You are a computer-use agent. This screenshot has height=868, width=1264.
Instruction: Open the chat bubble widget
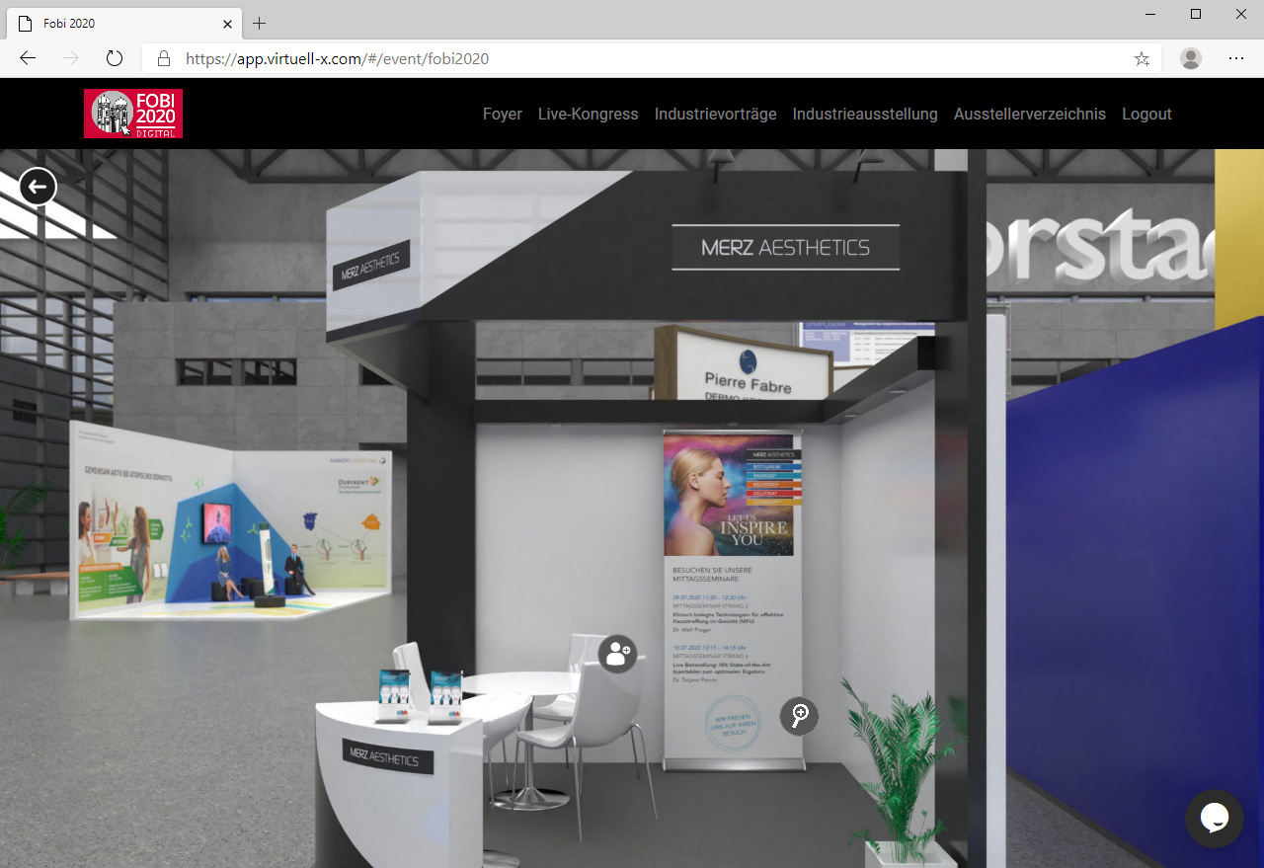pyautogui.click(x=1214, y=818)
